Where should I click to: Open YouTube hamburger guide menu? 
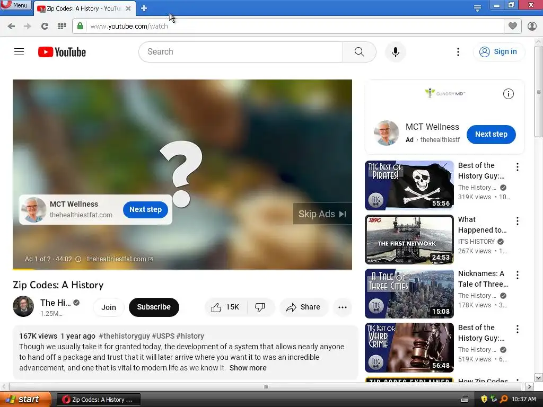tap(19, 52)
